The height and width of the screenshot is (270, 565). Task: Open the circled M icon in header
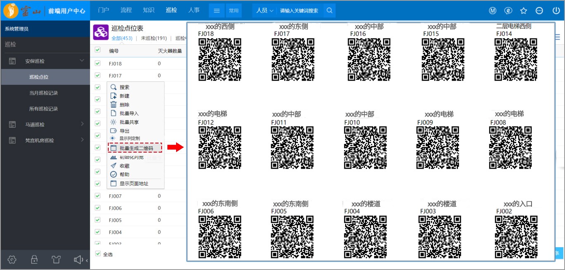492,11
